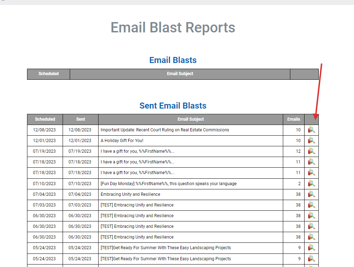Click Emails count 38 in 07/03/2023 row
354x267 pixels.
point(298,205)
